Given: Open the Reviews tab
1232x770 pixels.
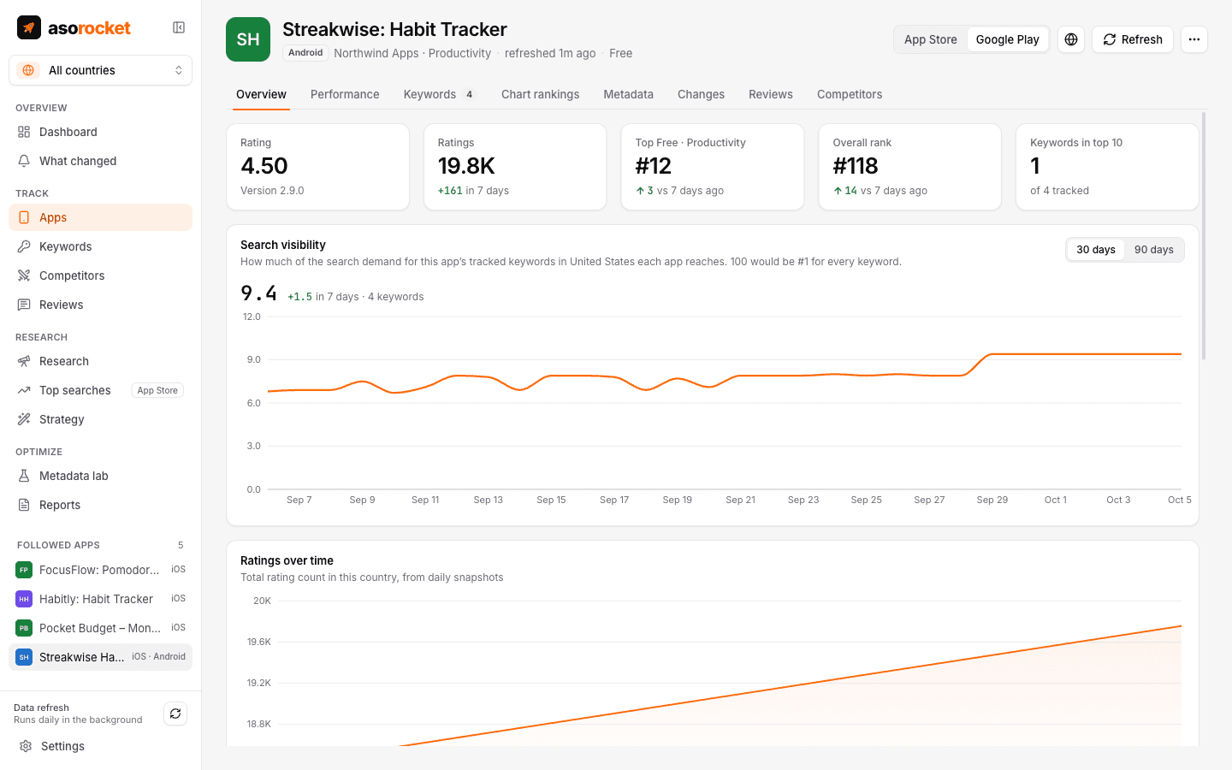Looking at the screenshot, I should tap(770, 94).
